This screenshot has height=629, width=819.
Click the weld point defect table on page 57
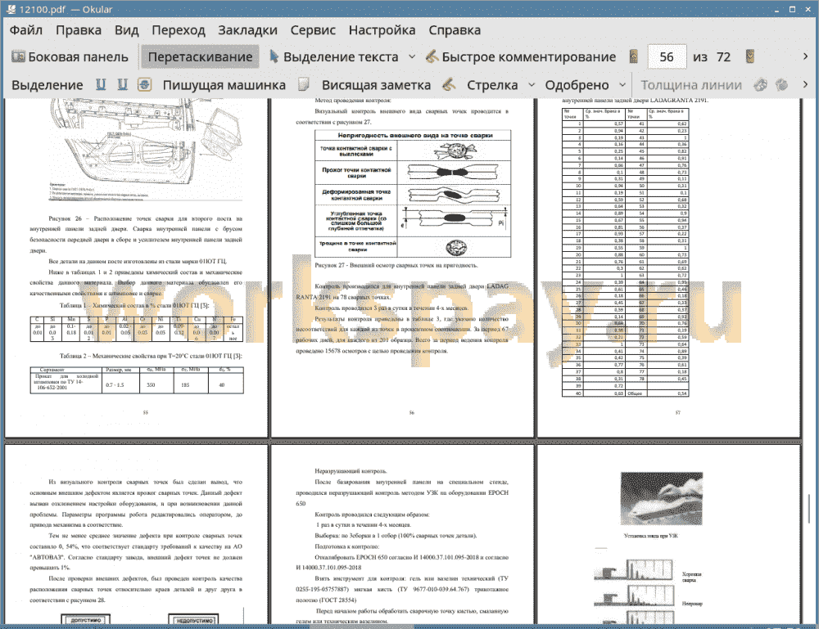point(625,253)
